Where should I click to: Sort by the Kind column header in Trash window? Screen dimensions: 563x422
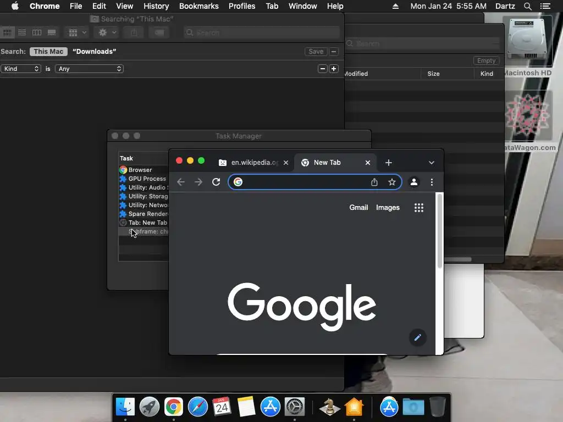[489, 74]
